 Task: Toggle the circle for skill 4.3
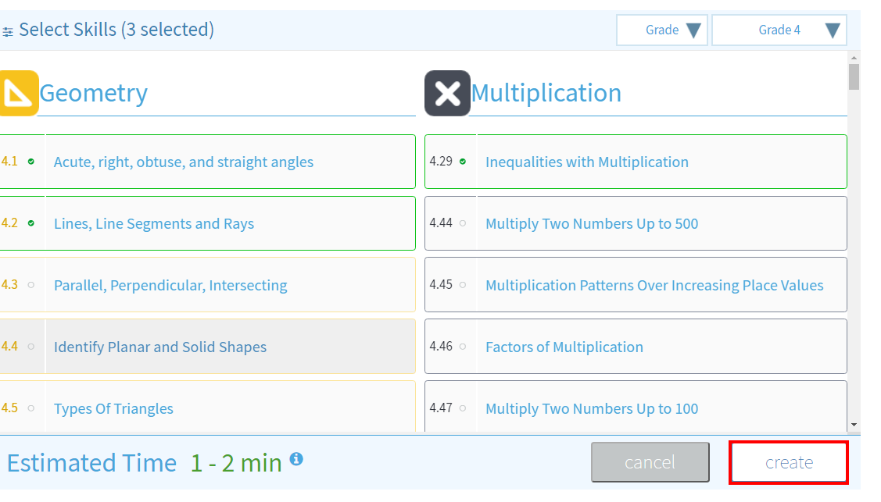(x=31, y=285)
